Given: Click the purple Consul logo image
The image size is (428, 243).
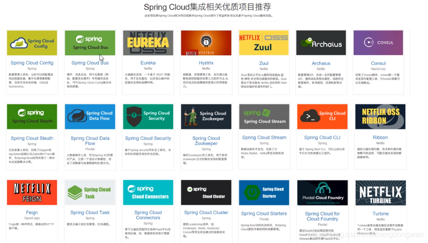Looking at the screenshot, I should (378, 43).
